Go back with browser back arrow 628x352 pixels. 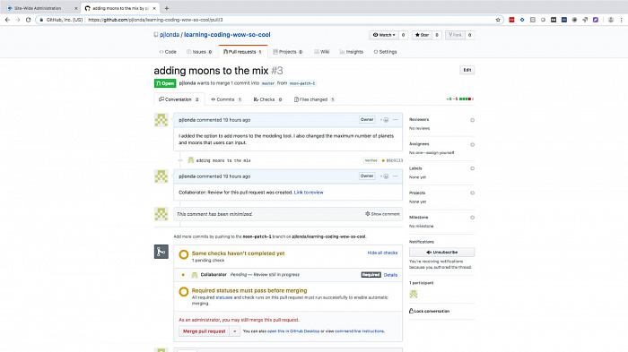(x=7, y=20)
